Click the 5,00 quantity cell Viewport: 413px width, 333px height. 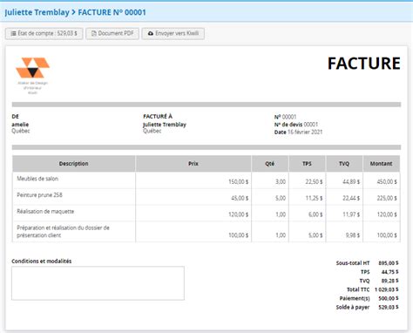pos(281,198)
